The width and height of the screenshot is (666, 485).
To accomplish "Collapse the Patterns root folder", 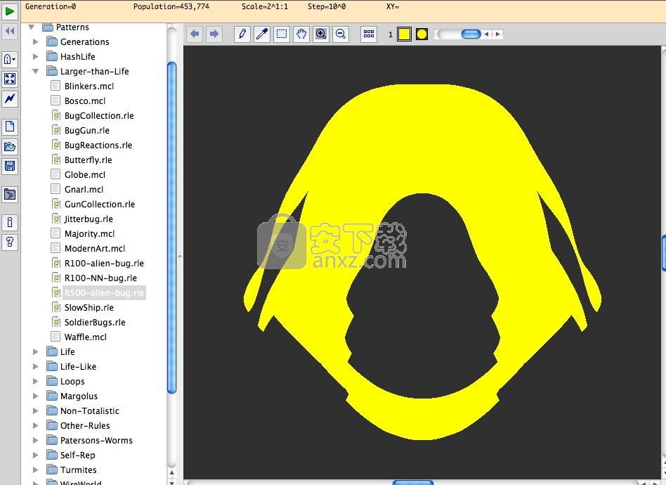I will click(x=31, y=27).
